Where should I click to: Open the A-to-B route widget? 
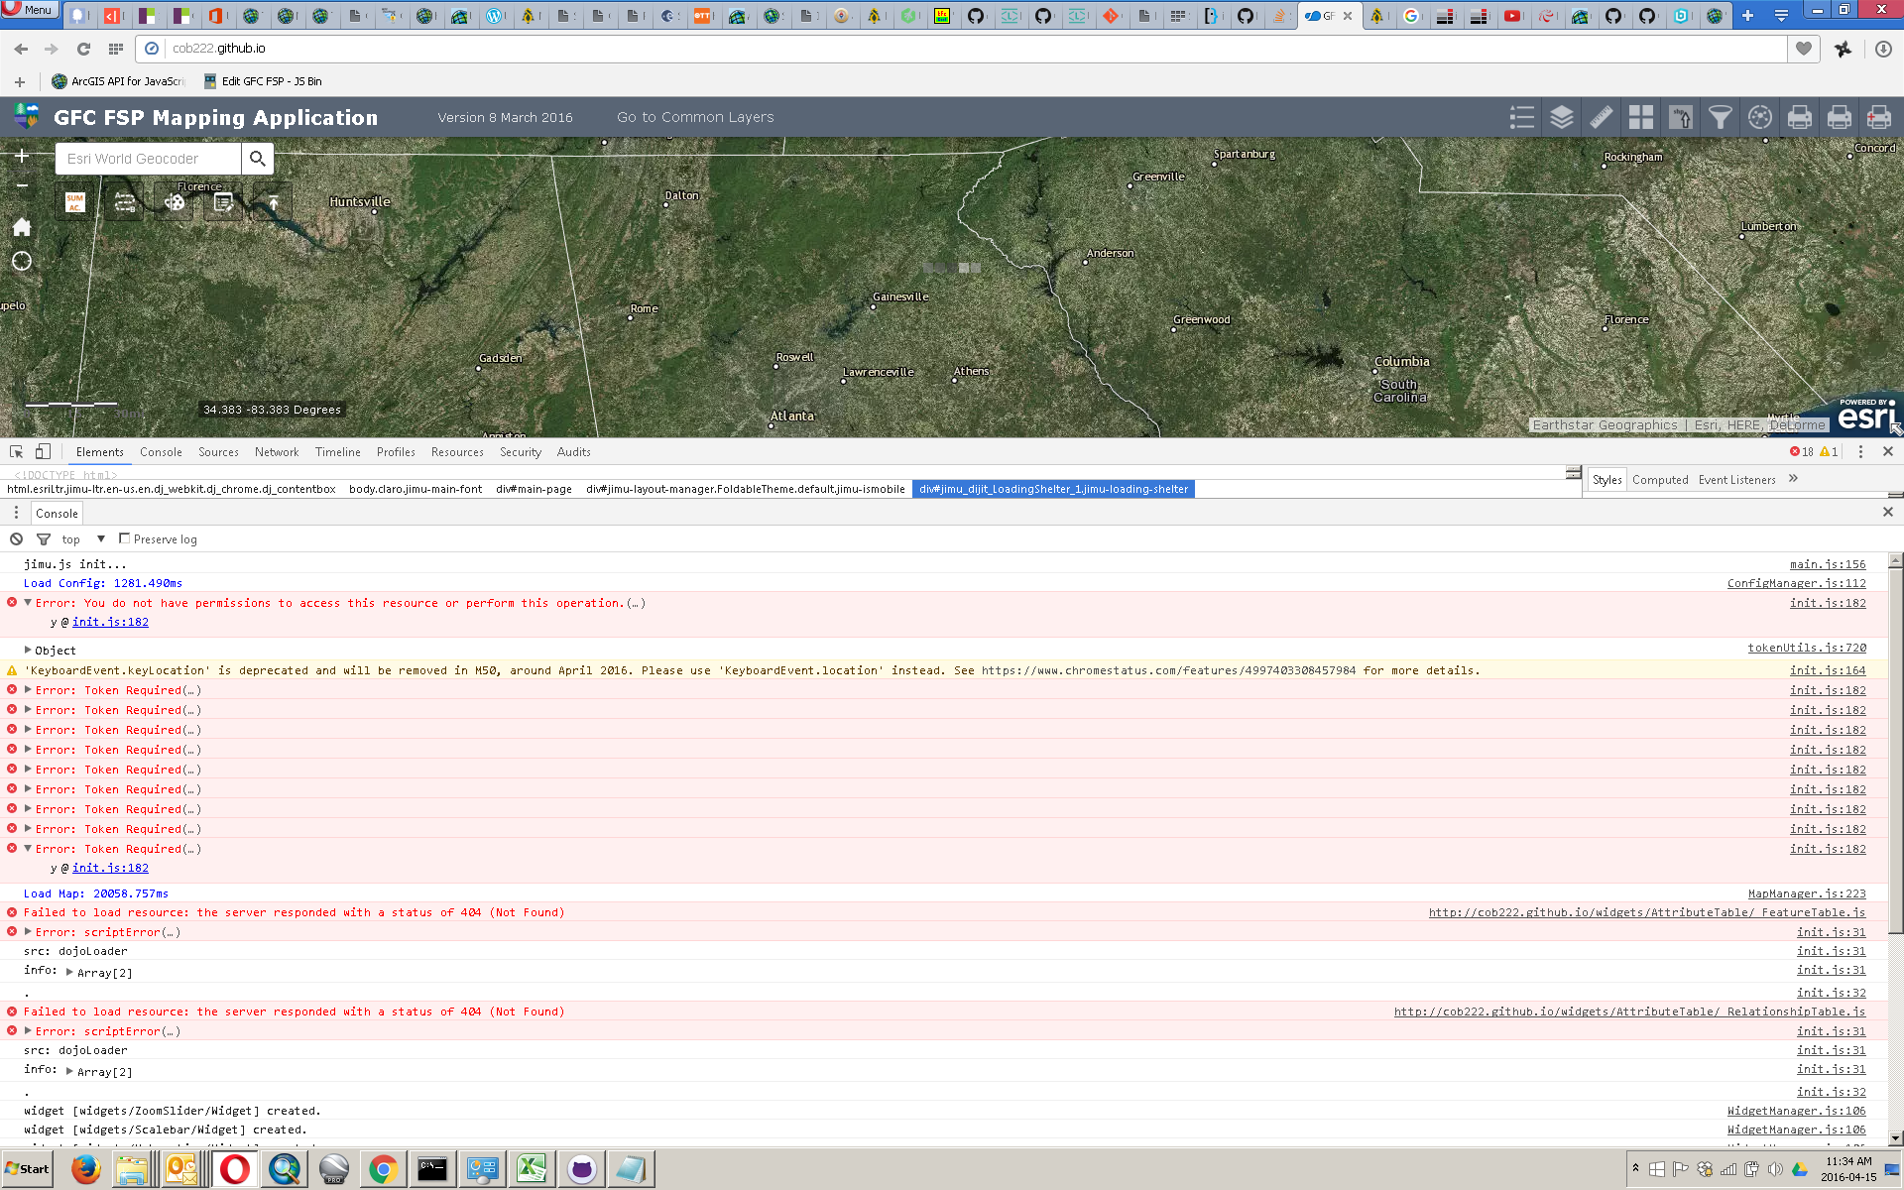point(125,202)
